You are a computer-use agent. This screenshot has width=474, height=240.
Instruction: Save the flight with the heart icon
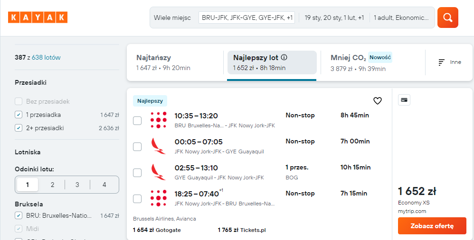point(377,101)
